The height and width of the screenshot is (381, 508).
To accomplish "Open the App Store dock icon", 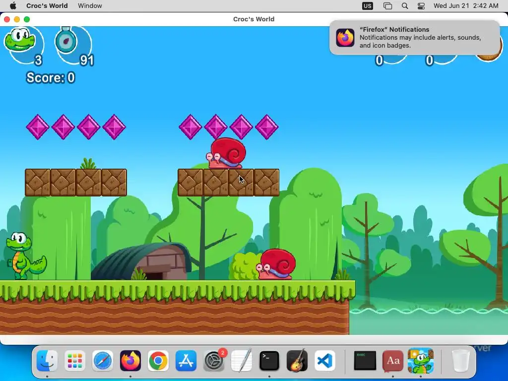I will point(186,360).
